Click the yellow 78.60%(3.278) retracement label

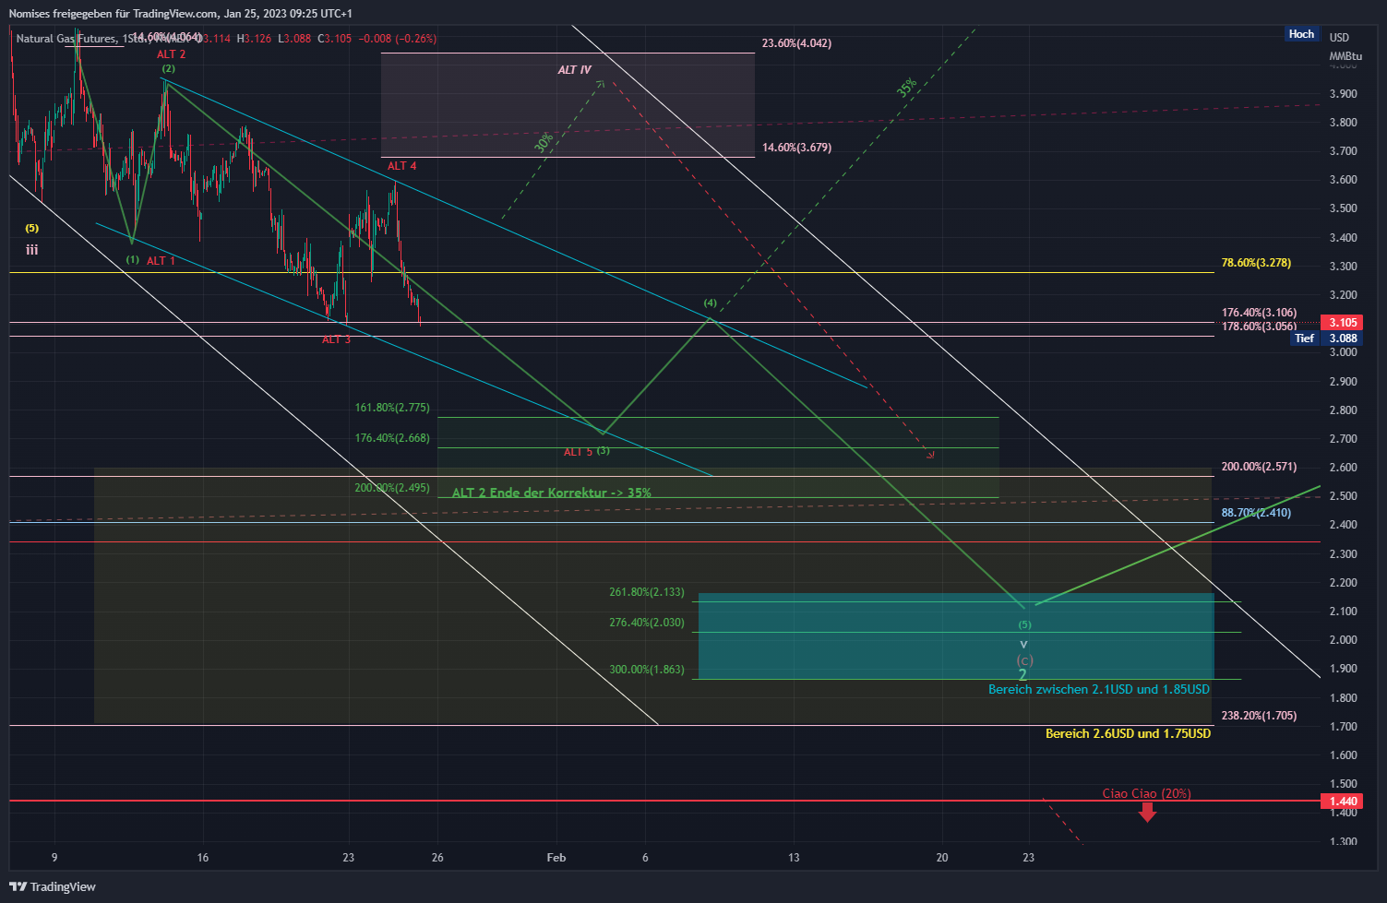click(x=1256, y=263)
